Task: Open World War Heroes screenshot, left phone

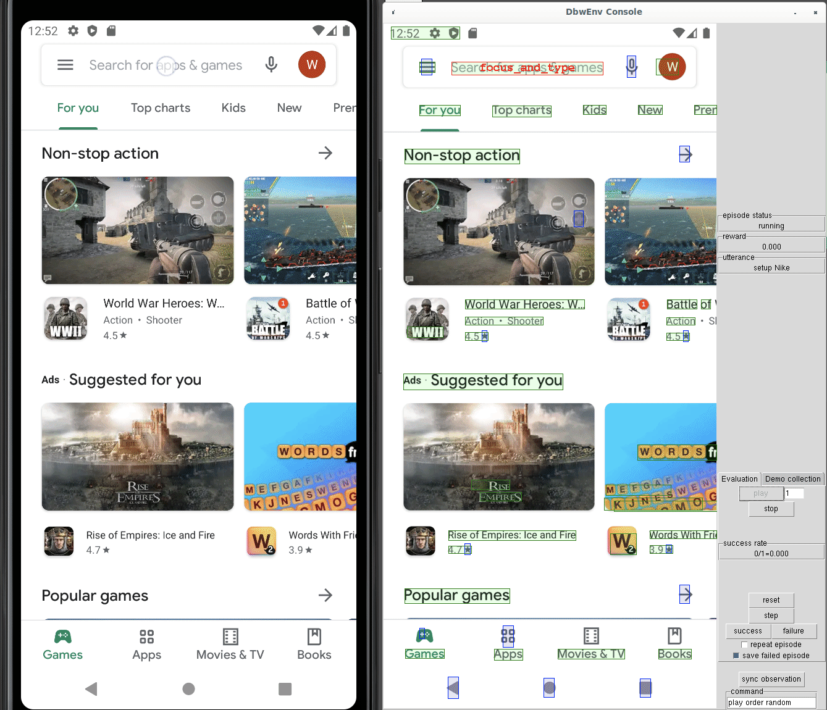Action: pyautogui.click(x=138, y=230)
